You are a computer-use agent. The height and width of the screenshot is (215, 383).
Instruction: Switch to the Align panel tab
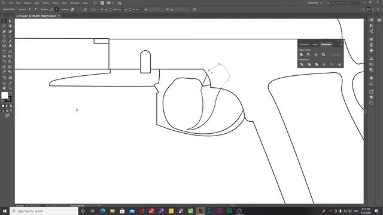point(315,44)
